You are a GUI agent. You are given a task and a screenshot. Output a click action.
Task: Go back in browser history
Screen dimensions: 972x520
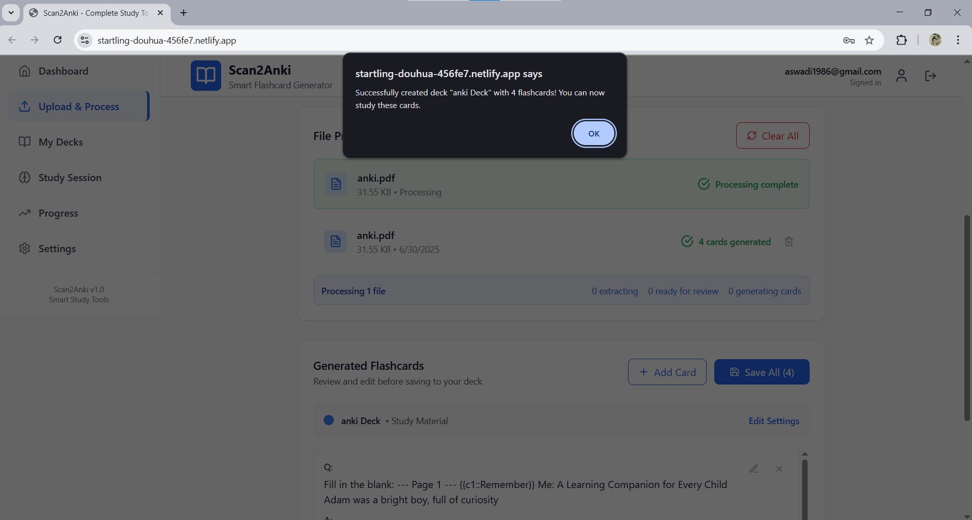click(12, 40)
